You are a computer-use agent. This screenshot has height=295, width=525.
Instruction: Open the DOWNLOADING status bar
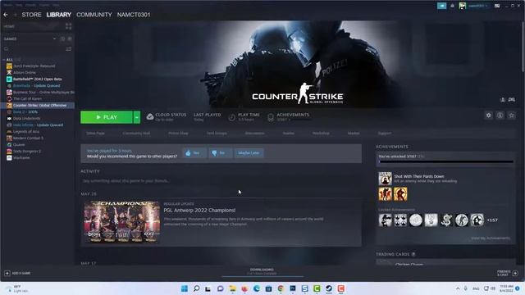tap(262, 271)
